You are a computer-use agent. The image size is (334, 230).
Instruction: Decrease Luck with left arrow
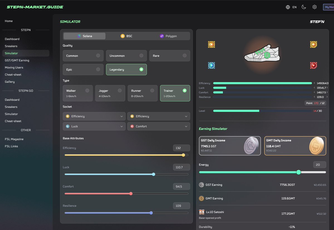point(315,88)
